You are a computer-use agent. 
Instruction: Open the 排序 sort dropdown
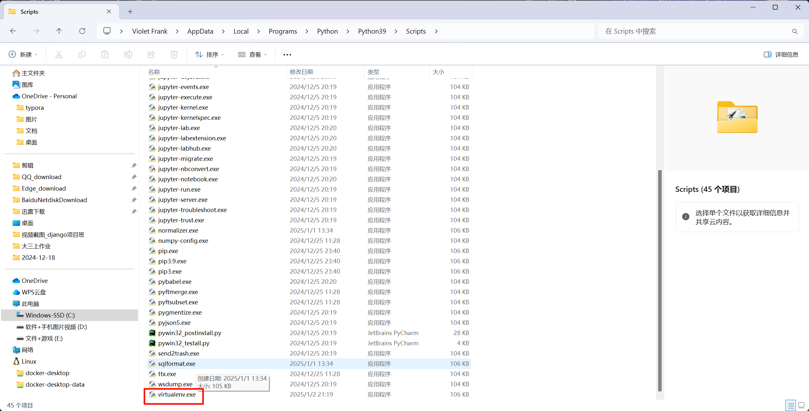click(209, 54)
